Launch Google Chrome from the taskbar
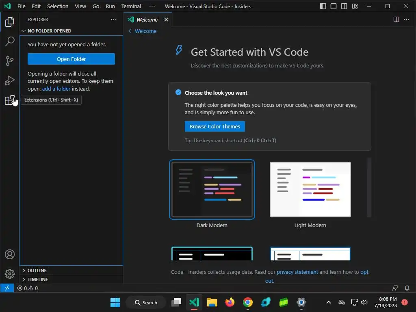The image size is (416, 312). (247, 302)
